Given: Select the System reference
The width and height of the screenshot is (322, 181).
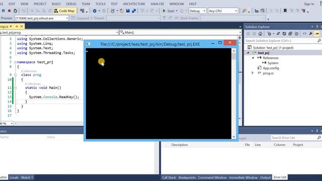Looking at the screenshot, I should point(273,63).
